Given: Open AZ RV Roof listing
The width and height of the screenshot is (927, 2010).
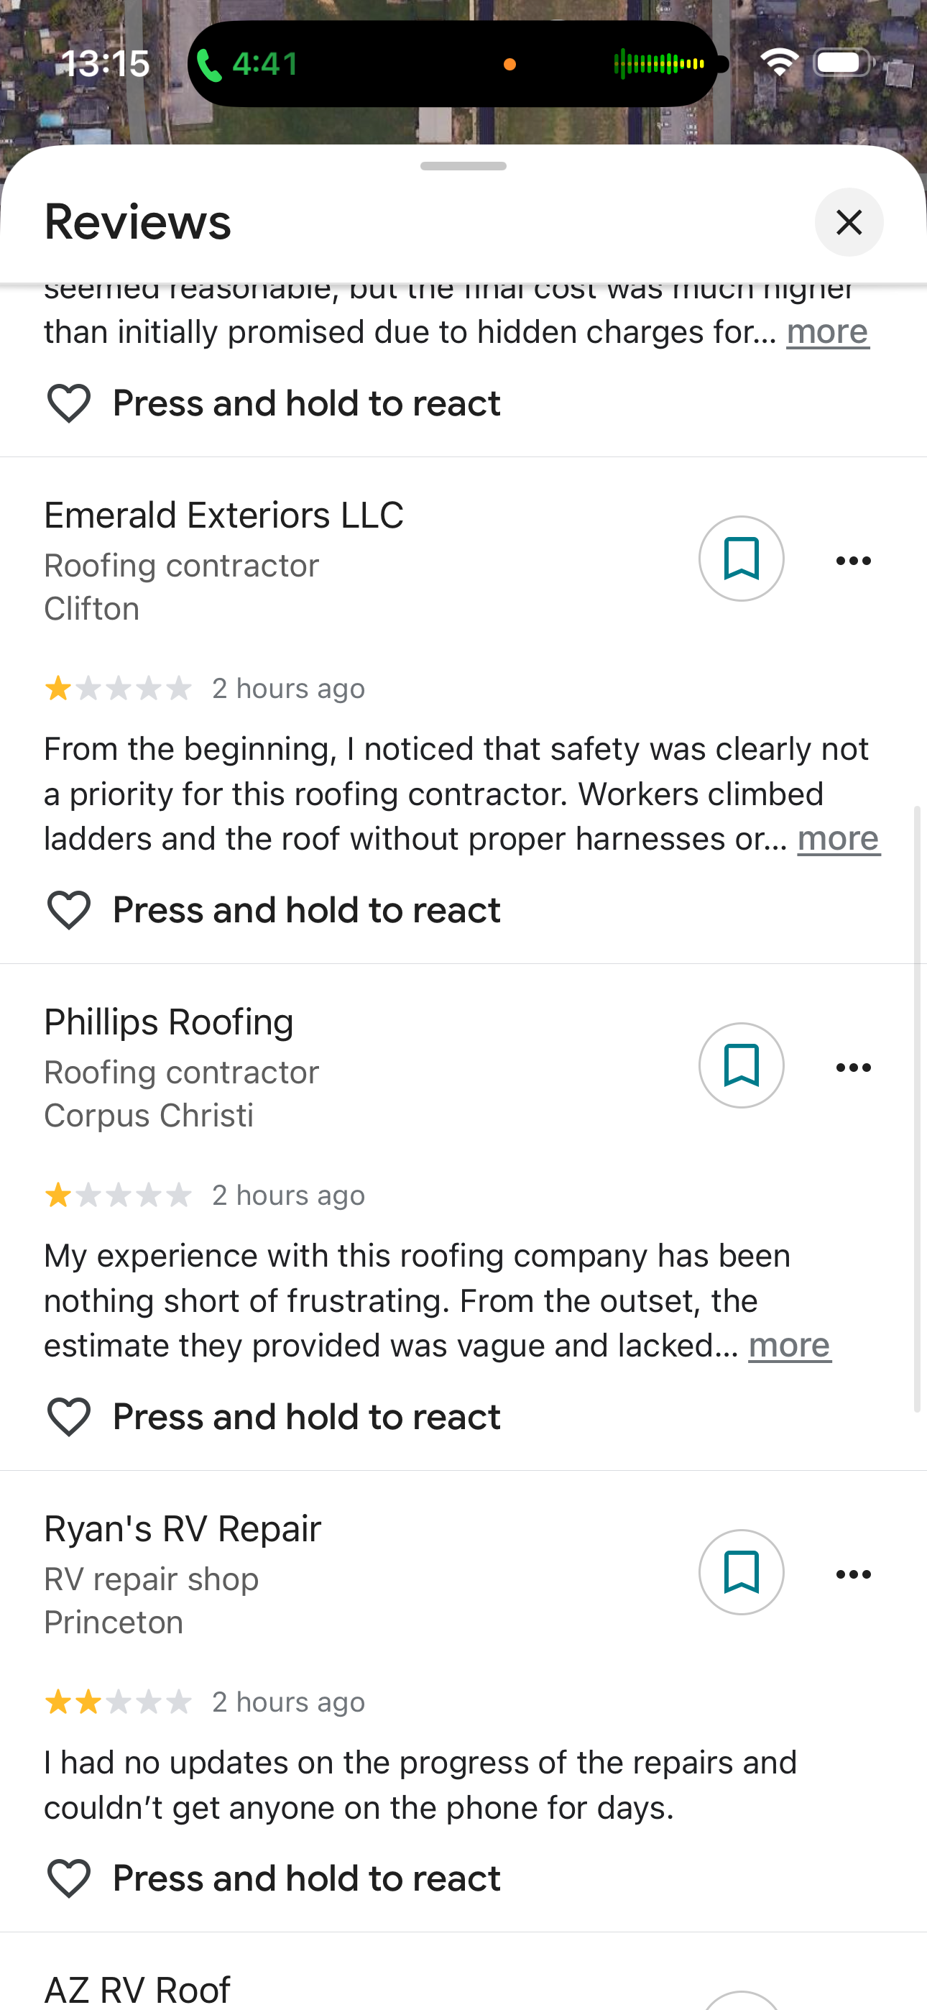Looking at the screenshot, I should 137,1988.
